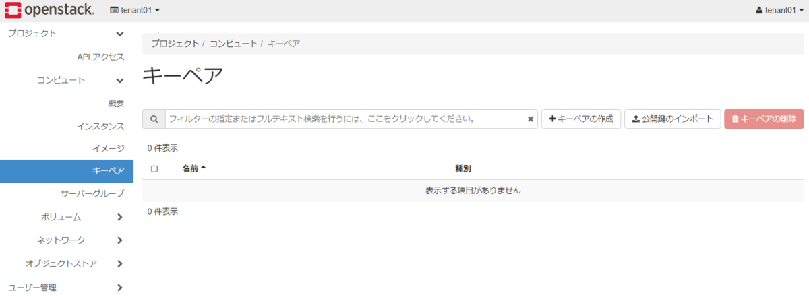The height and width of the screenshot is (297, 809).
Task: Click the magnifier search icon
Action: click(x=154, y=119)
